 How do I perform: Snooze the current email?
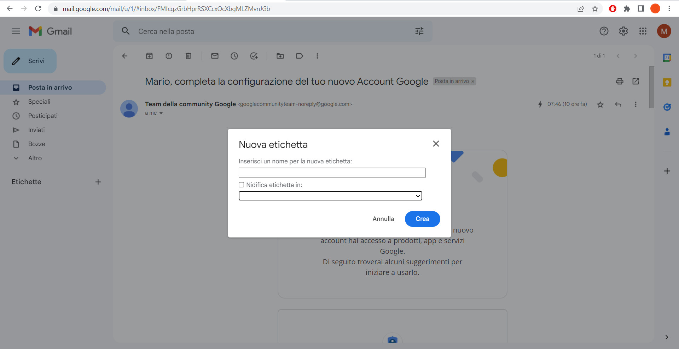pyautogui.click(x=234, y=56)
